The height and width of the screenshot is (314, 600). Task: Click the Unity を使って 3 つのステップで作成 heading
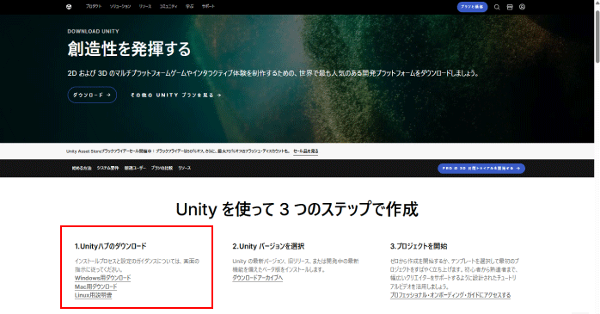[x=297, y=209]
